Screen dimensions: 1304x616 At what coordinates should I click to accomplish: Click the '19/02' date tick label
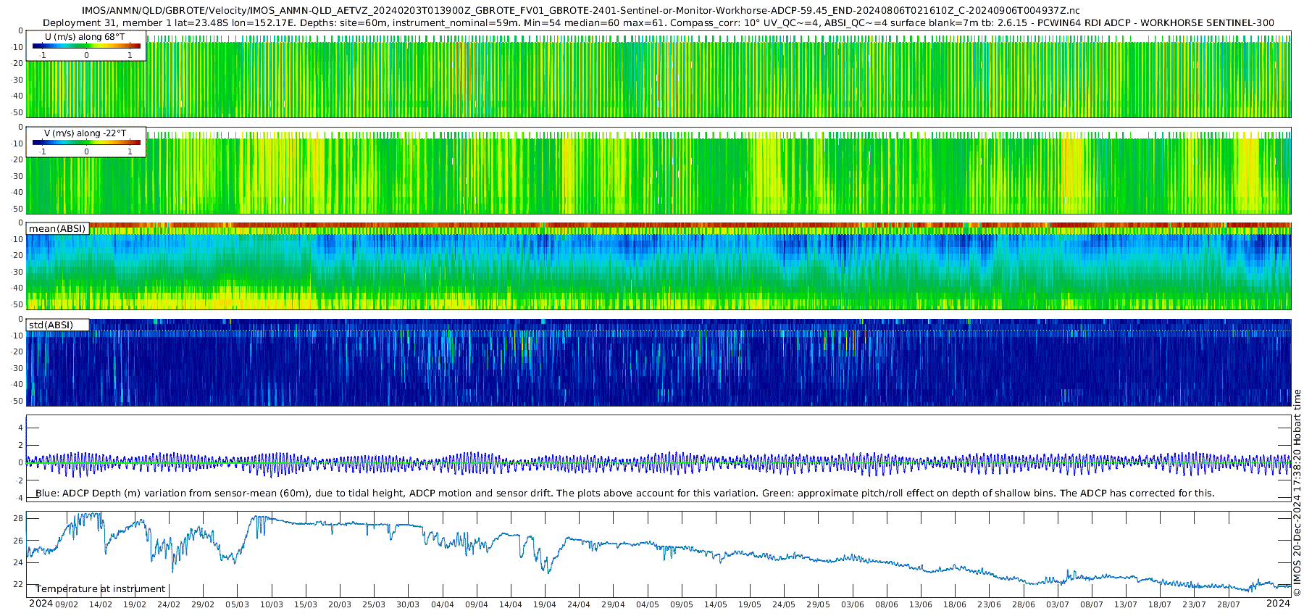(135, 604)
